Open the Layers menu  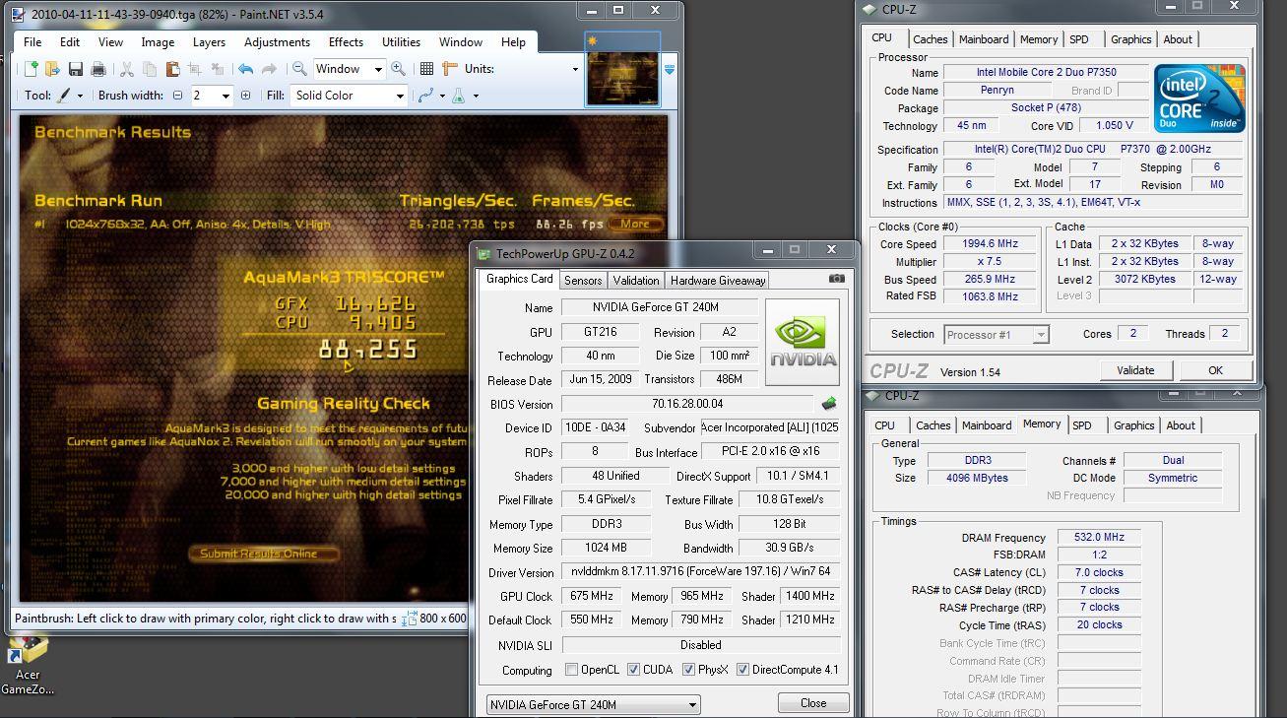coord(209,42)
